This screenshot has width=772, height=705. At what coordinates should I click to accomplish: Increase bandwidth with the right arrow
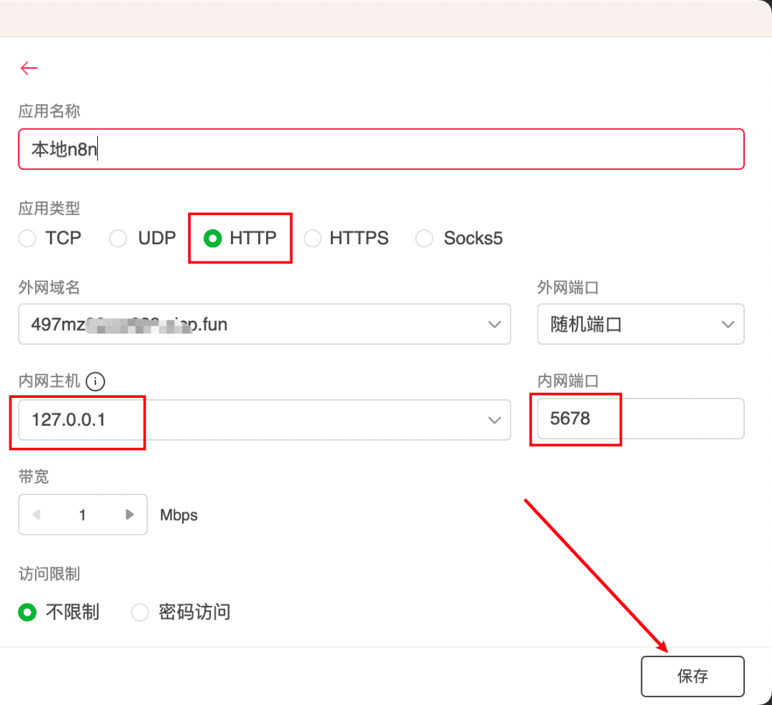point(129,514)
